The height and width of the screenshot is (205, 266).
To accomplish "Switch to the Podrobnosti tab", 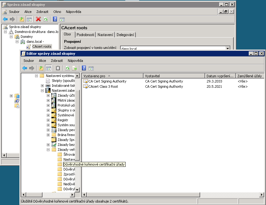I will (x=85, y=35).
